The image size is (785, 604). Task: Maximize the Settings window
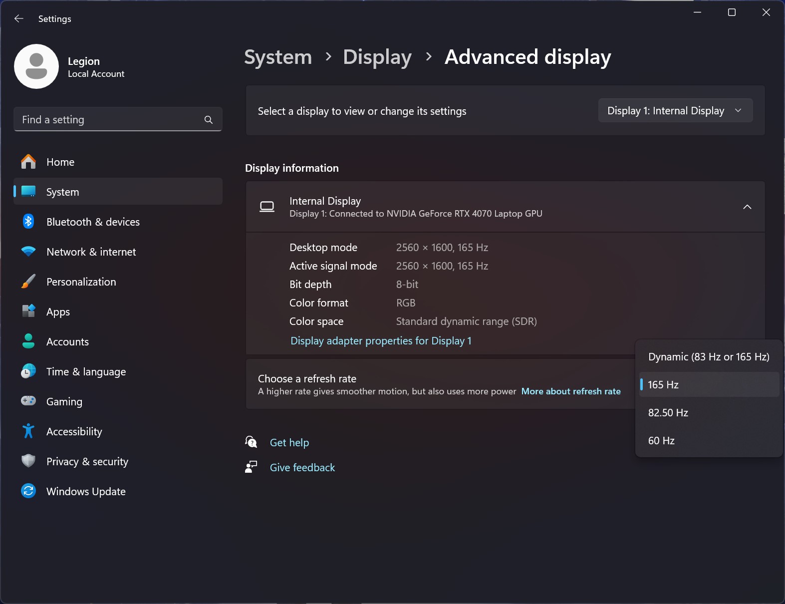(x=732, y=12)
